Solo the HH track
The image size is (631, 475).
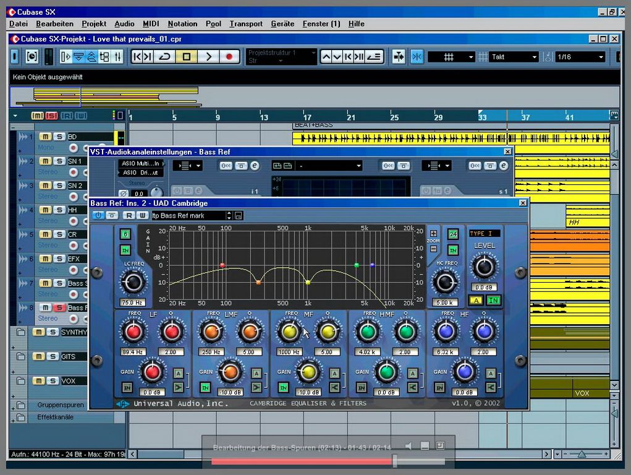(59, 210)
